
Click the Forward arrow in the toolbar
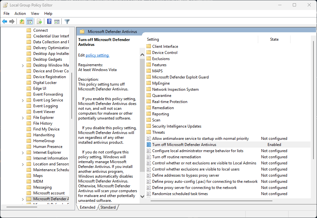[12, 21]
